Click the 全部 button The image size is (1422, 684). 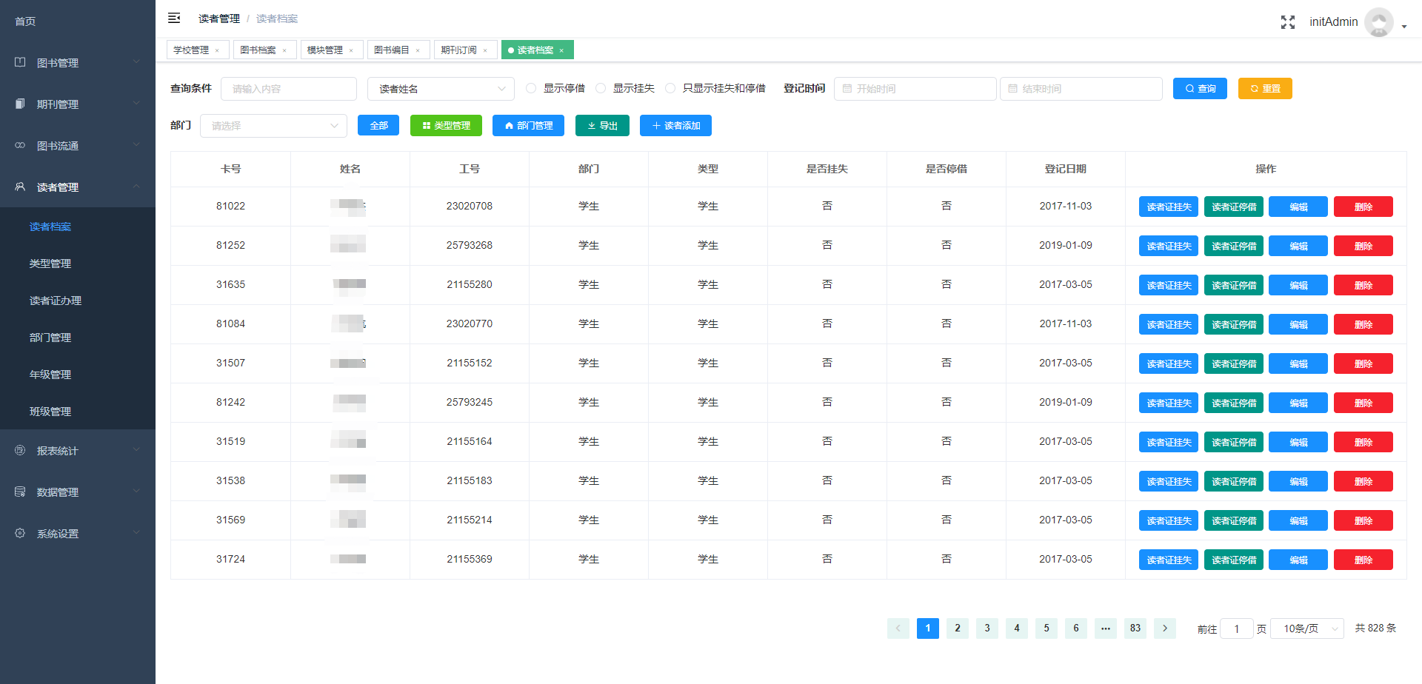coord(378,125)
